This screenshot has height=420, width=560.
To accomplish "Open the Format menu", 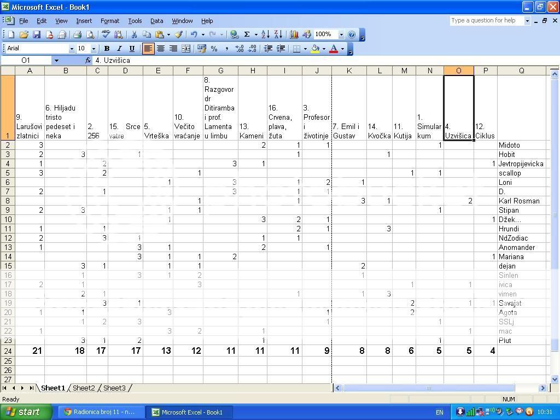I will (x=109, y=21).
